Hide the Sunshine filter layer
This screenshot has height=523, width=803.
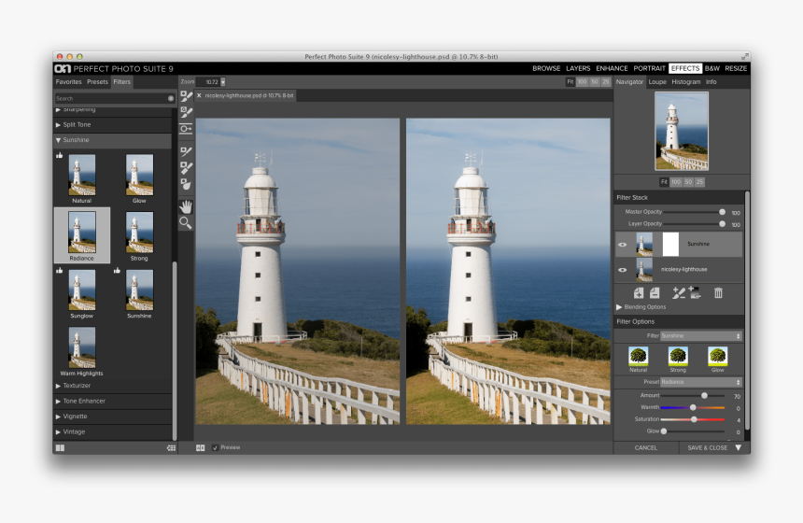click(x=622, y=245)
